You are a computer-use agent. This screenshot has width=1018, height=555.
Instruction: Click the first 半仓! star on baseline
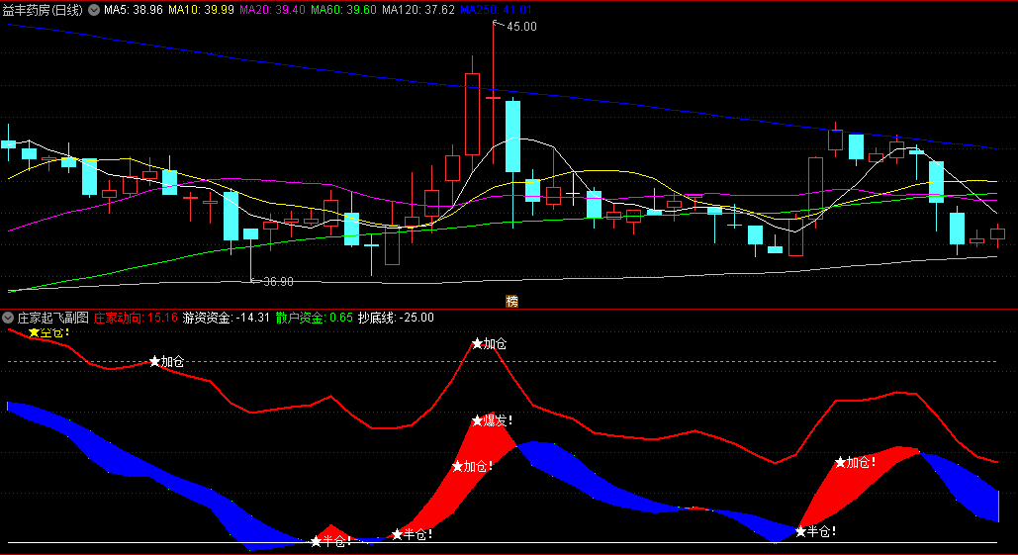coord(333,541)
